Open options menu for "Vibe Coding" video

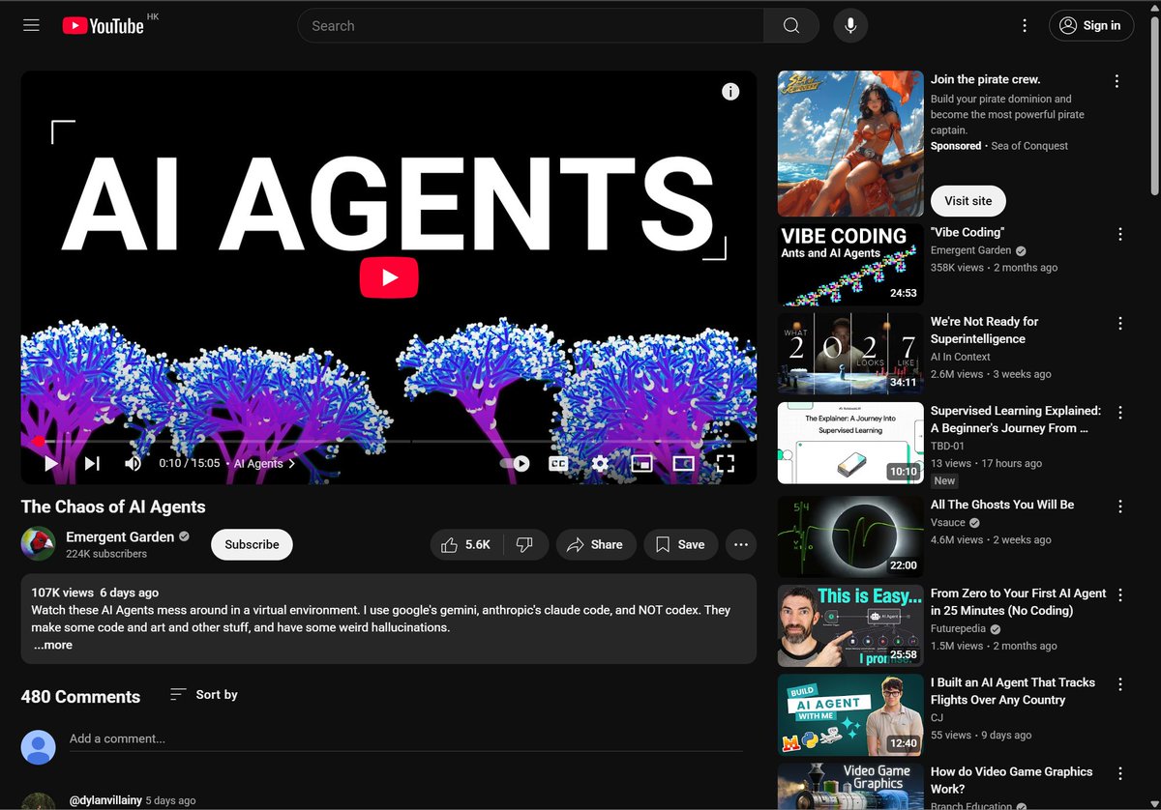point(1119,234)
